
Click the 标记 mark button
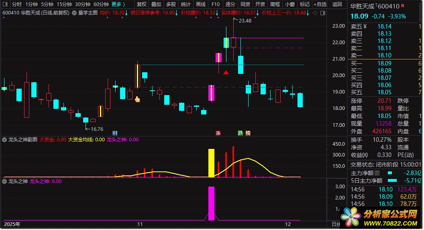(304, 4)
